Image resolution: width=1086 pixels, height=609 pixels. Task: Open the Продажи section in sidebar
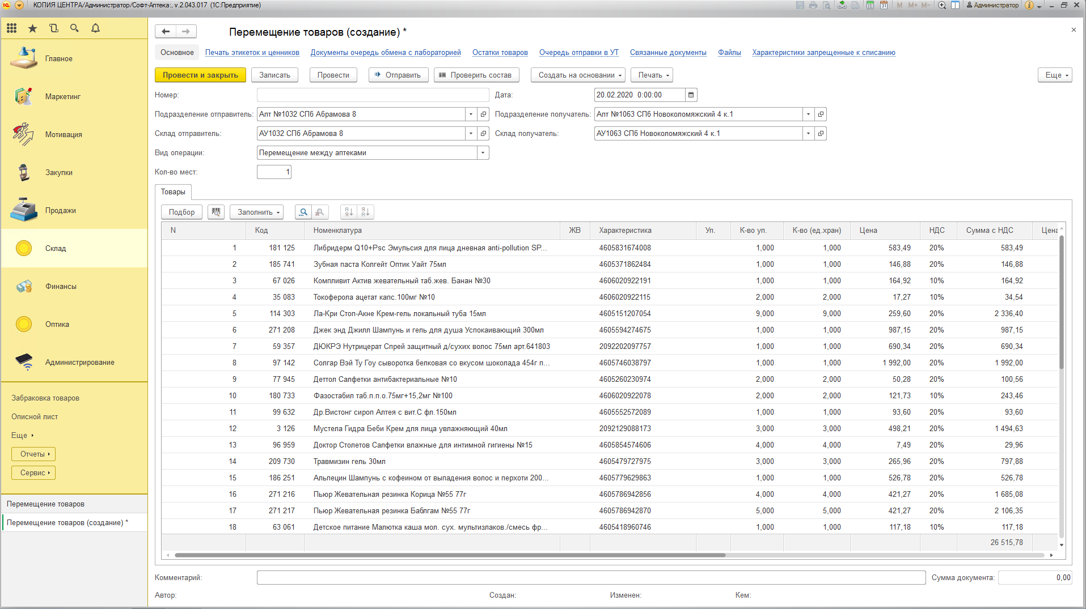click(60, 211)
